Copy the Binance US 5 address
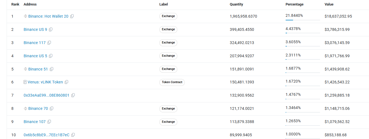The width and height of the screenshot is (369, 139). pyautogui.click(x=51, y=56)
